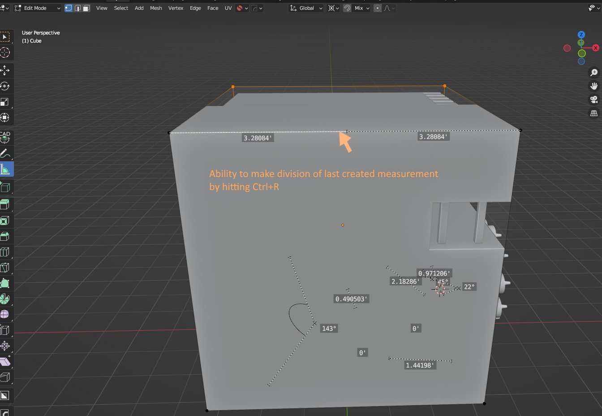Click the blue Z axis gizmo
Image resolution: width=602 pixels, height=416 pixels.
click(581, 35)
